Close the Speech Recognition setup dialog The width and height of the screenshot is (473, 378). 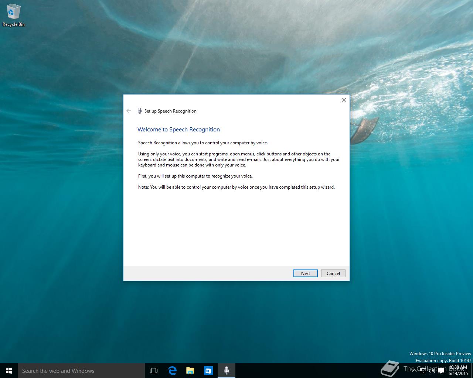coord(344,100)
